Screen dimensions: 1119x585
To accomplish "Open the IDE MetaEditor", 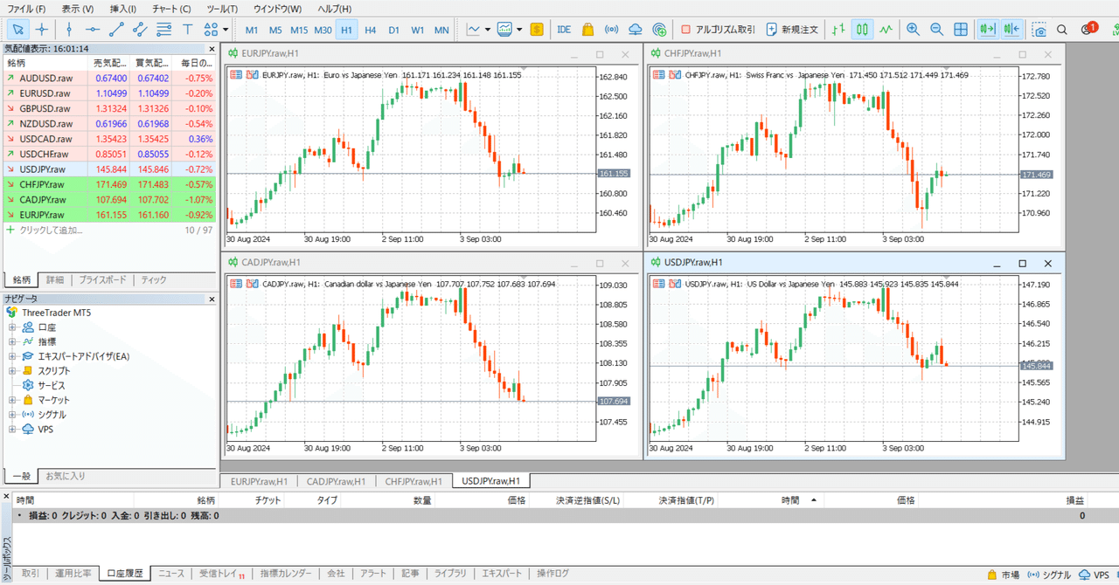I will [x=564, y=29].
